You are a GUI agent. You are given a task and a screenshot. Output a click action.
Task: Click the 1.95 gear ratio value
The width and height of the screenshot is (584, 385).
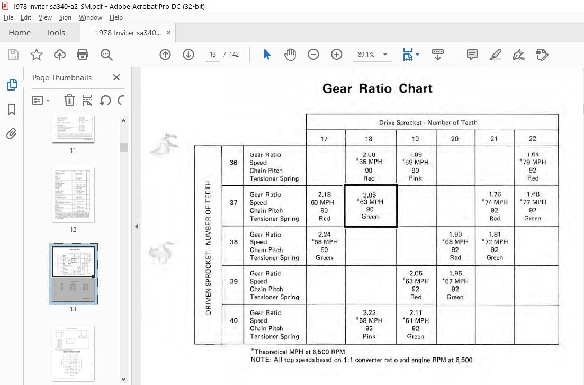[455, 273]
